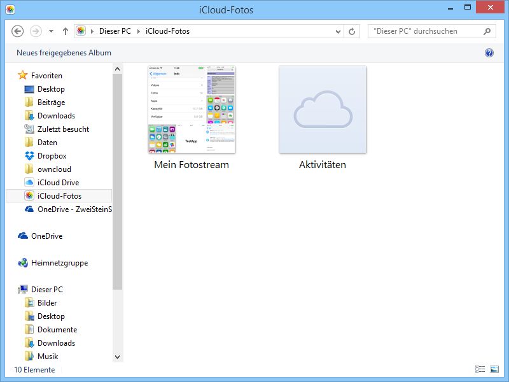Click the OneDrive - ZweiSteinS cloud icon
Screen dimensions: 509x382
(29, 209)
